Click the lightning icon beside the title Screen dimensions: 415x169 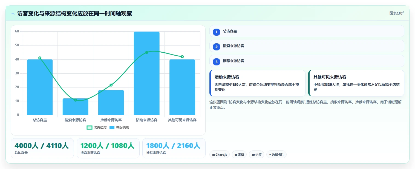point(13,14)
